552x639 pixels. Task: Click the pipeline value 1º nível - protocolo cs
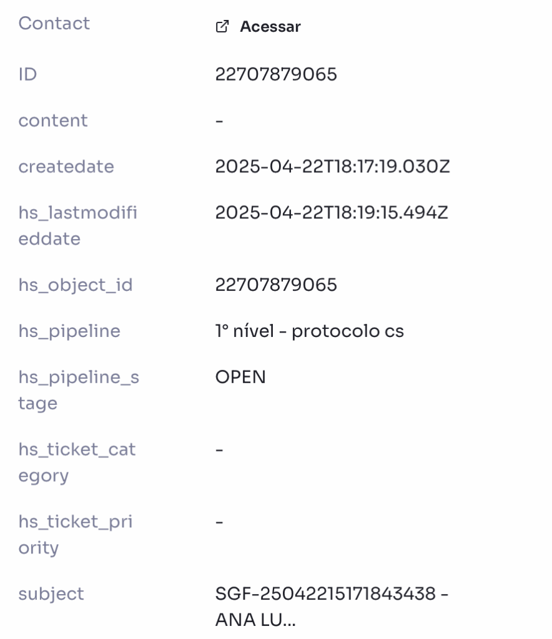310,331
